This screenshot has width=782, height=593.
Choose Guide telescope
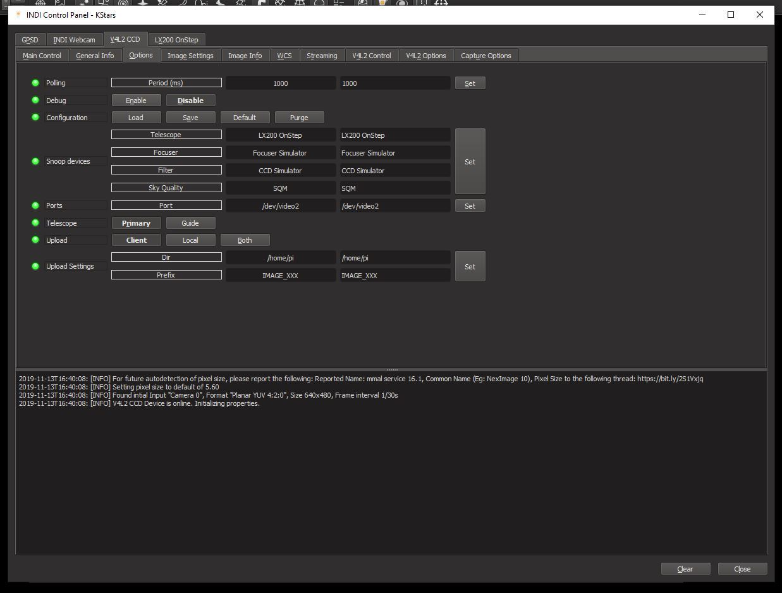190,223
